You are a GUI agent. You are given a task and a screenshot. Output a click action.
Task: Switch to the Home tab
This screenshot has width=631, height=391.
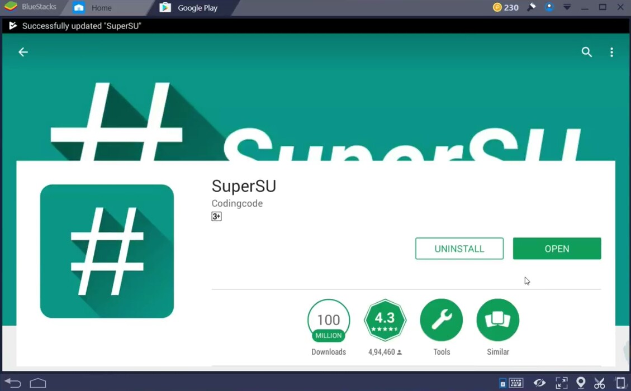[x=99, y=8]
